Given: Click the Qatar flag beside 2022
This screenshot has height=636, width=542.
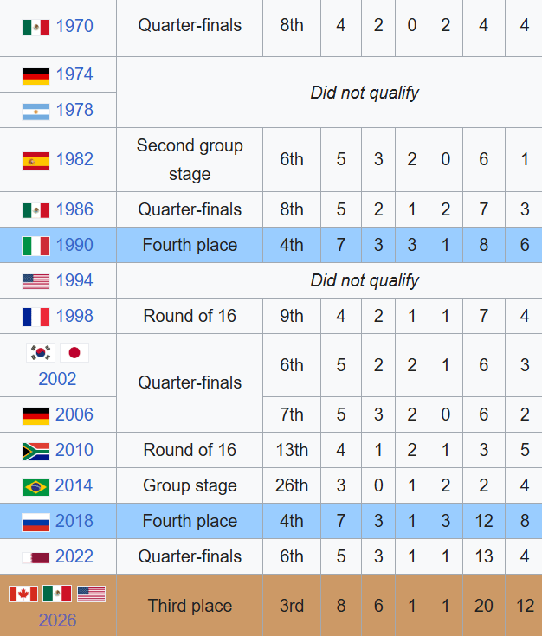Looking at the screenshot, I should coord(35,558).
